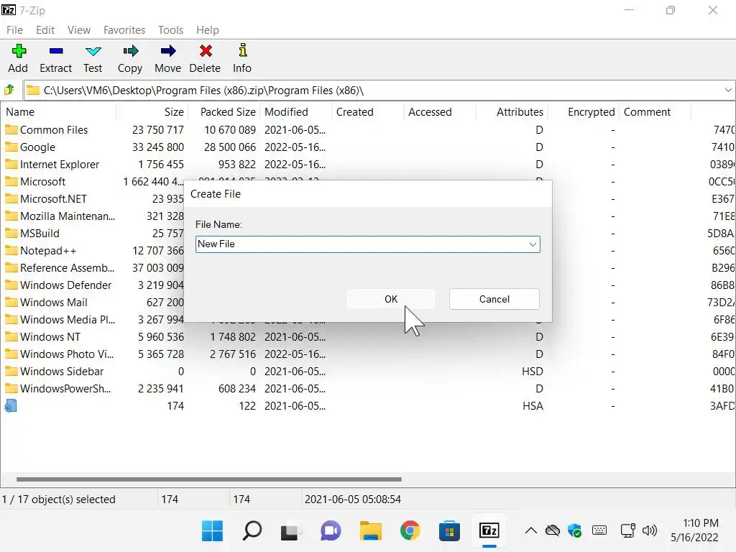Screen dimensions: 736x552
Task: Select the MSBuild folder row
Action: [x=40, y=234]
